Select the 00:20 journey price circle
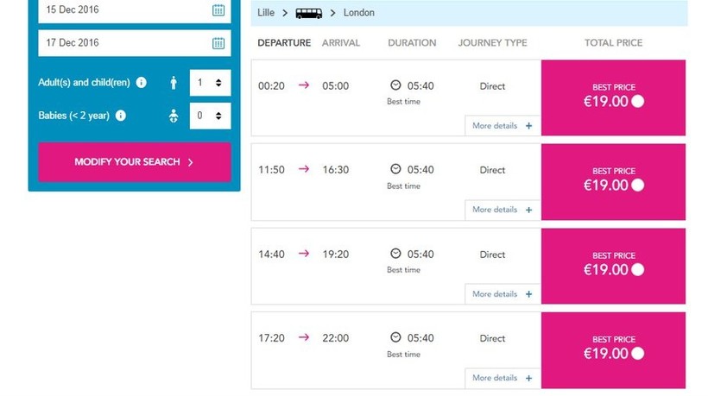 coord(638,101)
